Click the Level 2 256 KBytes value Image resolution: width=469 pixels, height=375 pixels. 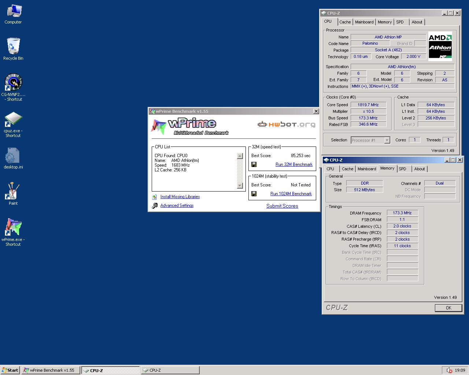coord(436,118)
